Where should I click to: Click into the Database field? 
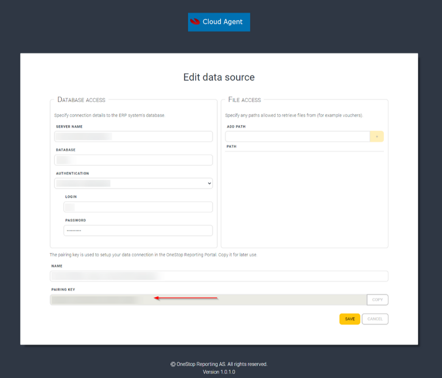point(133,160)
